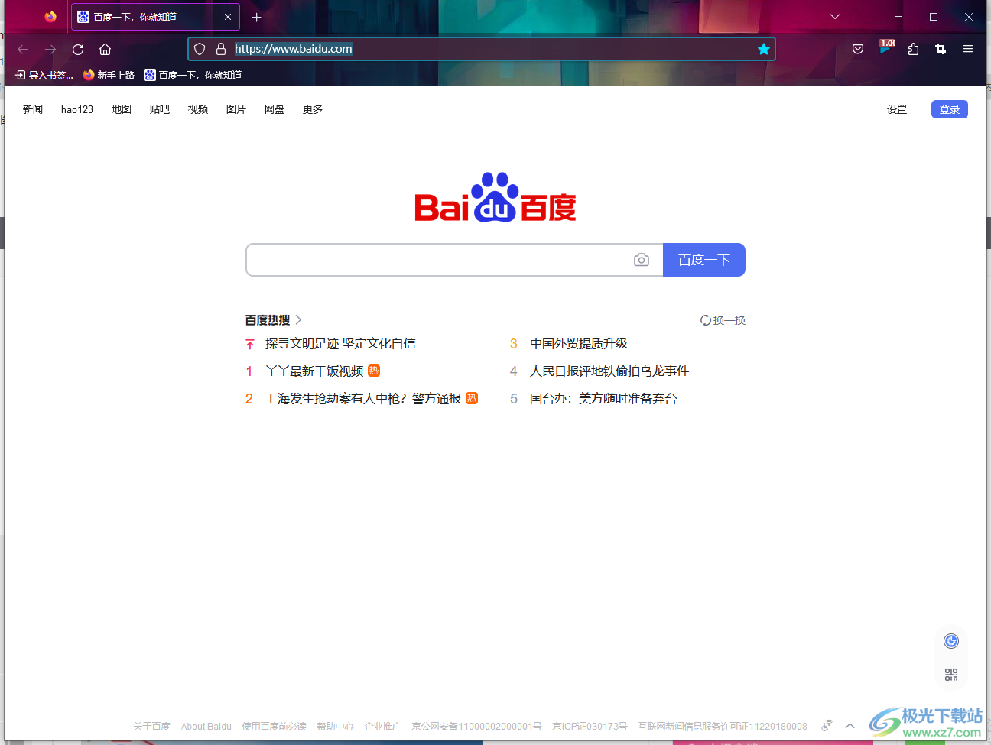Open a new tab with plus button
The image size is (991, 745).
point(257,17)
